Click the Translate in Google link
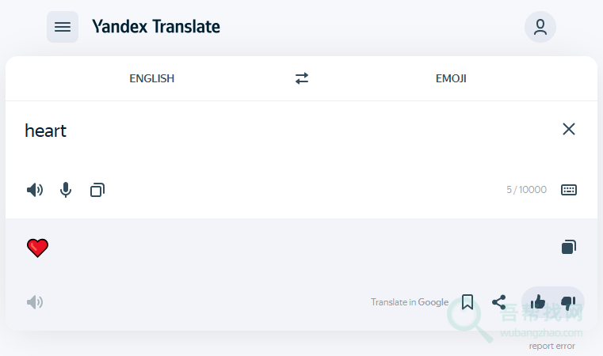 409,302
